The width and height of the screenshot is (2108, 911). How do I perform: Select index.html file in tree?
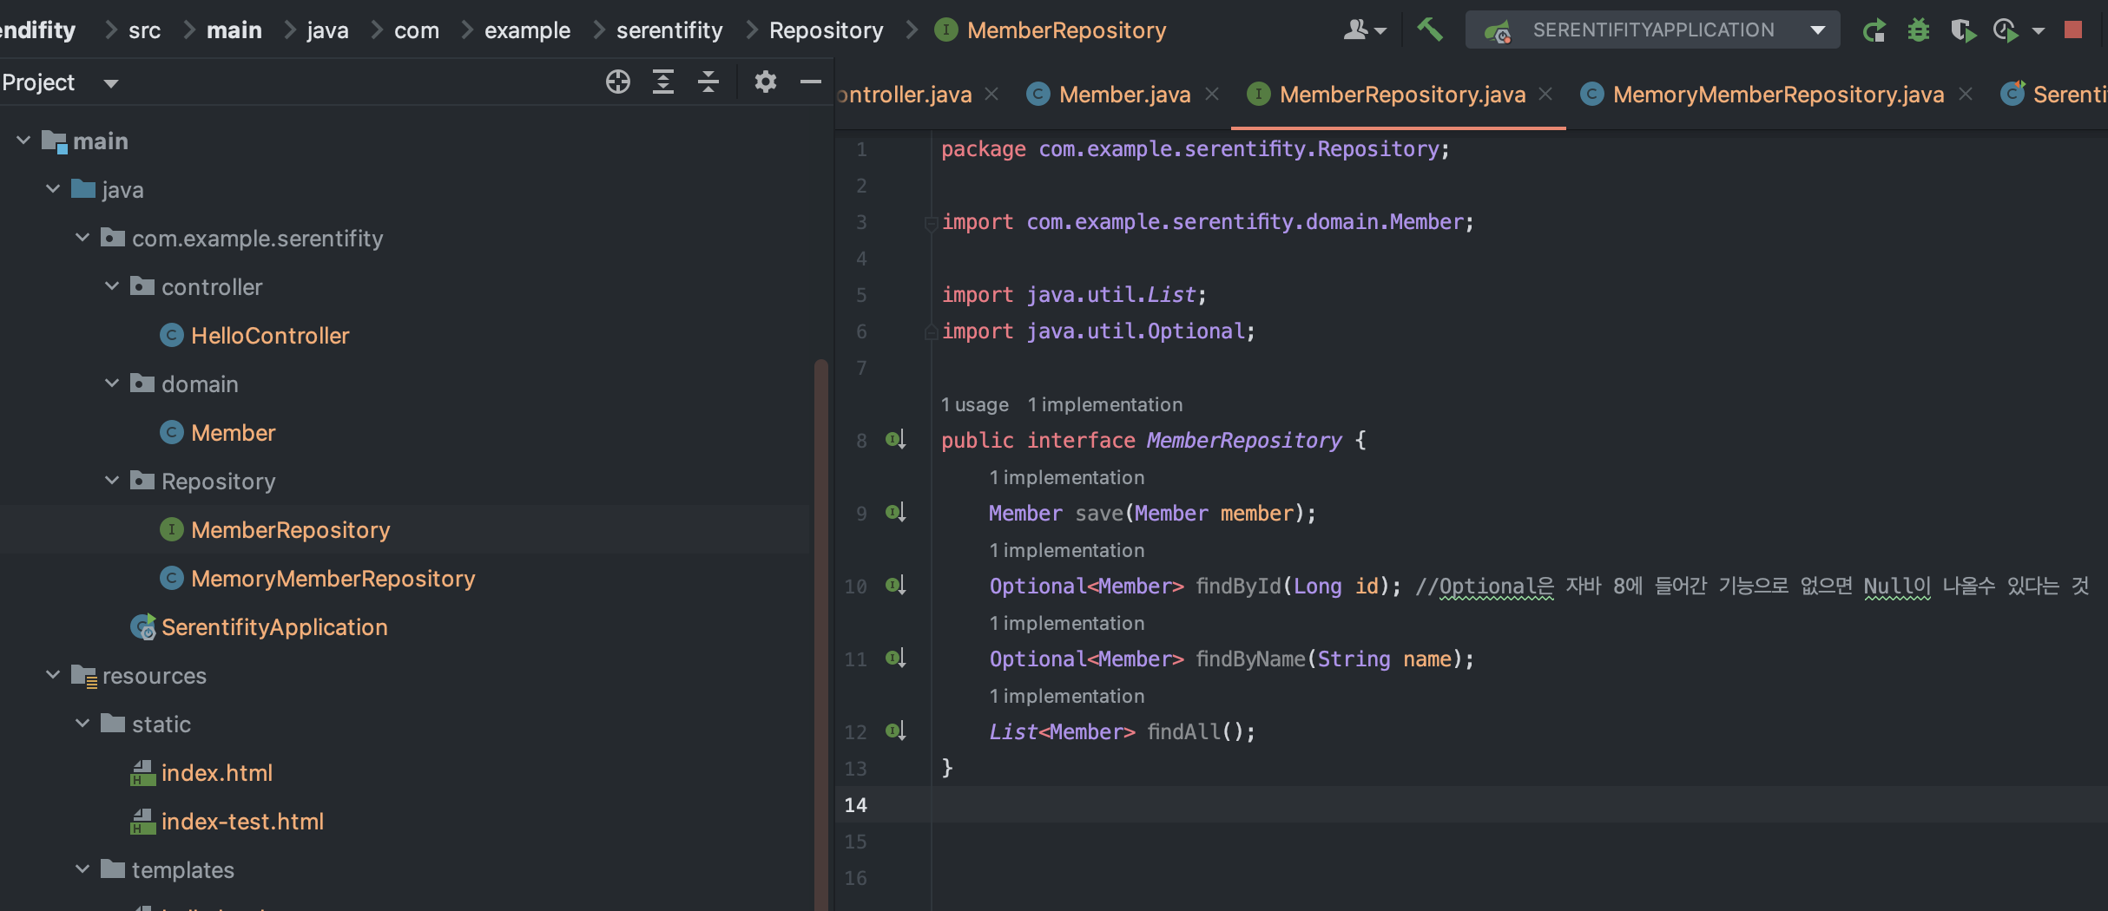click(216, 772)
